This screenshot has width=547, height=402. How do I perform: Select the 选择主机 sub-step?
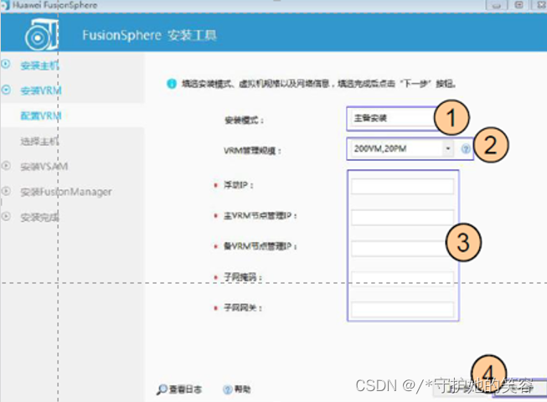[x=39, y=142]
